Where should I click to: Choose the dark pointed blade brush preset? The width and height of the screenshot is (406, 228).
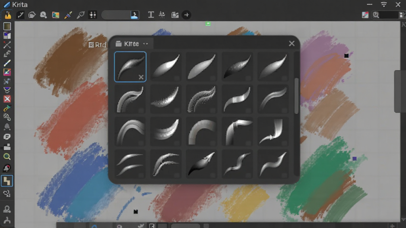coord(201,164)
